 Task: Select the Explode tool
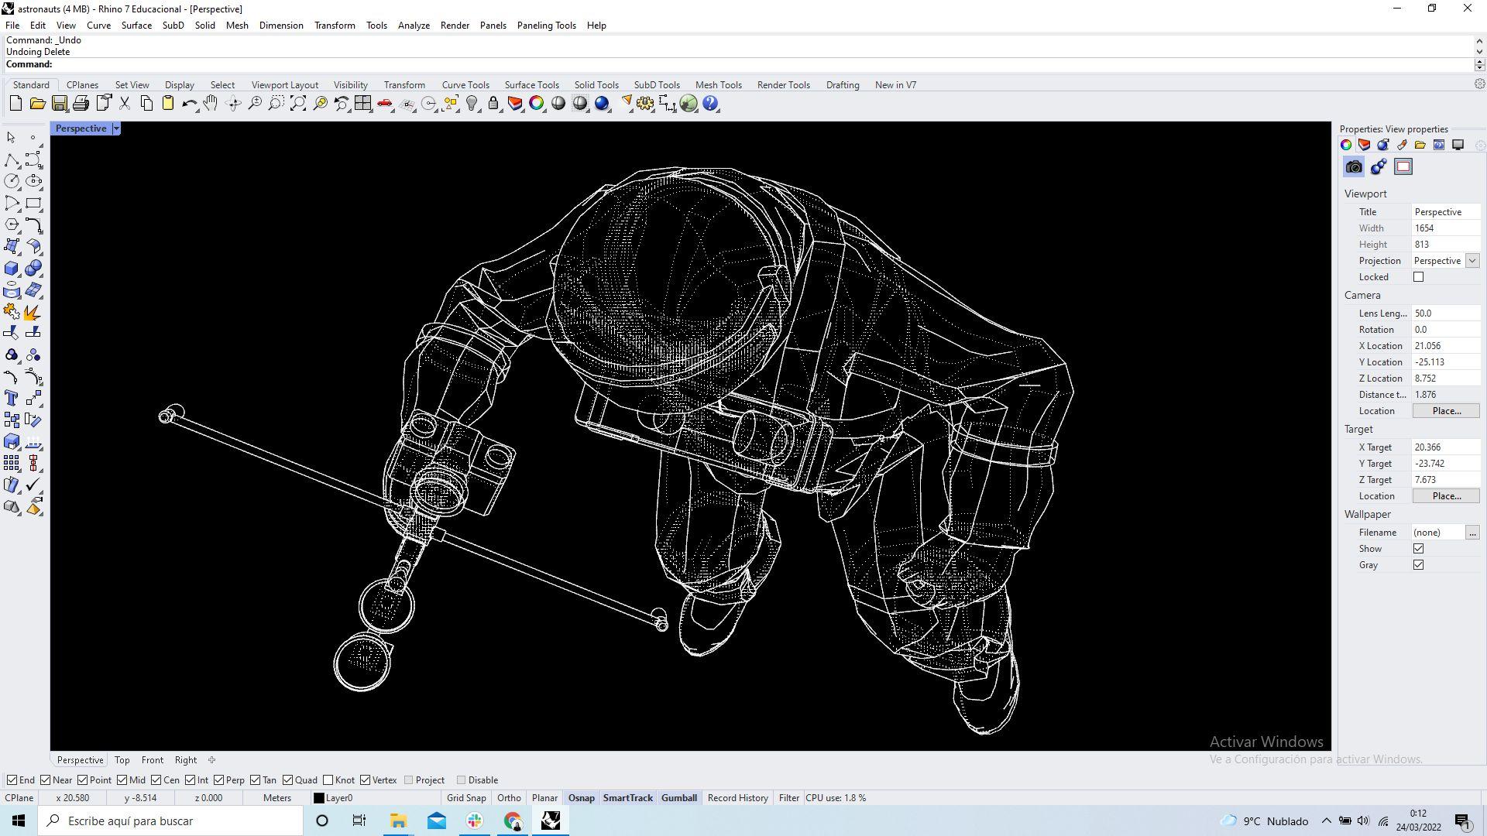tap(33, 312)
